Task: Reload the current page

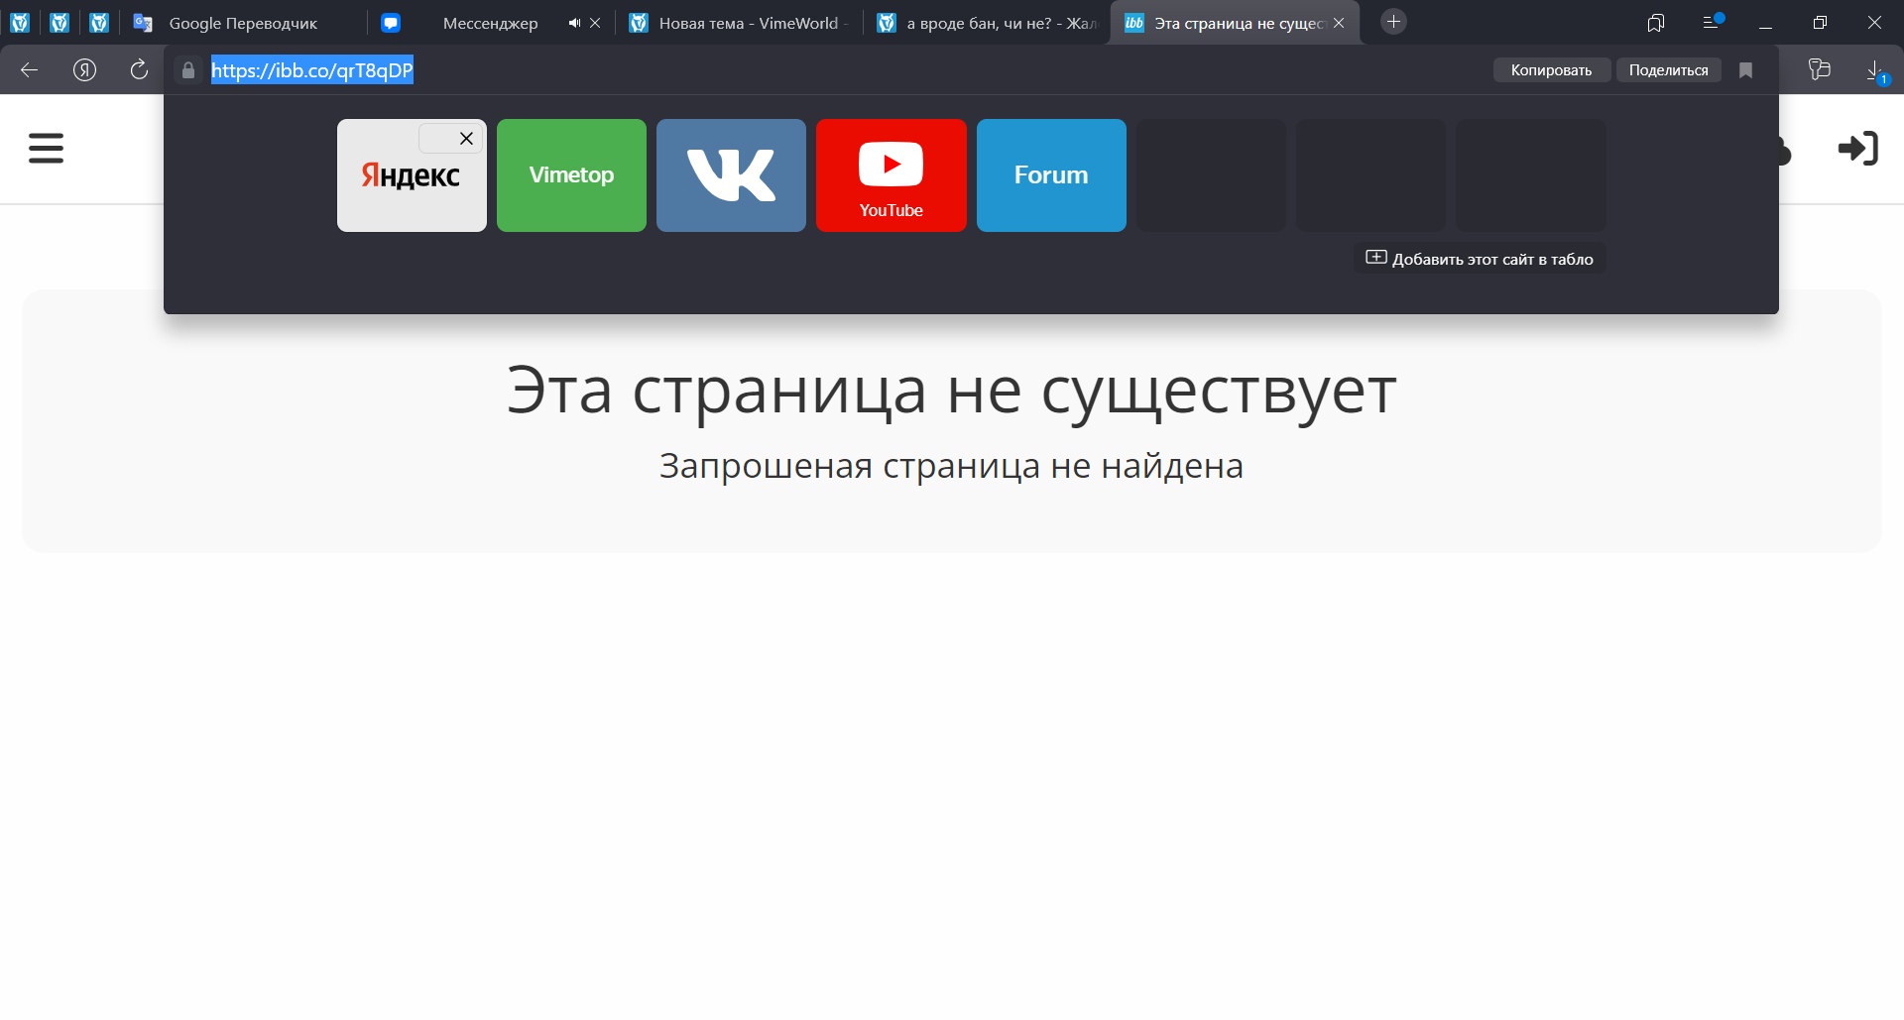Action: pos(139,69)
